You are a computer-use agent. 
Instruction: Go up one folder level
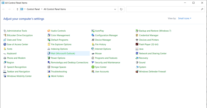tap(17, 9)
